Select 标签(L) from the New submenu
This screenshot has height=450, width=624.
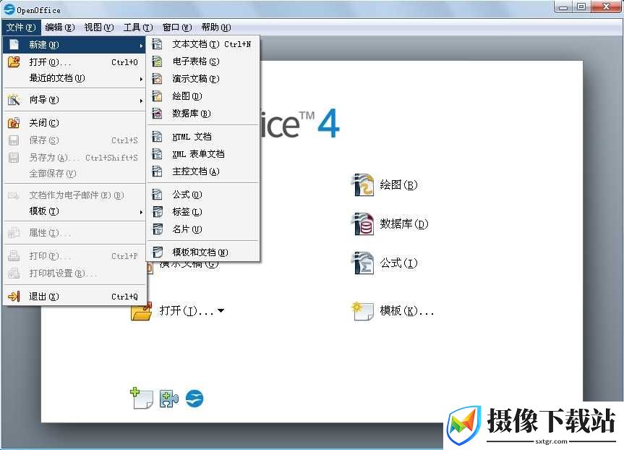point(203,212)
